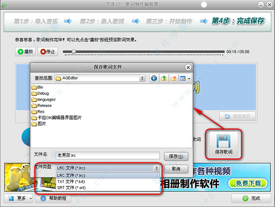Open the languages folder
The image size is (275, 207).
[x=46, y=99]
